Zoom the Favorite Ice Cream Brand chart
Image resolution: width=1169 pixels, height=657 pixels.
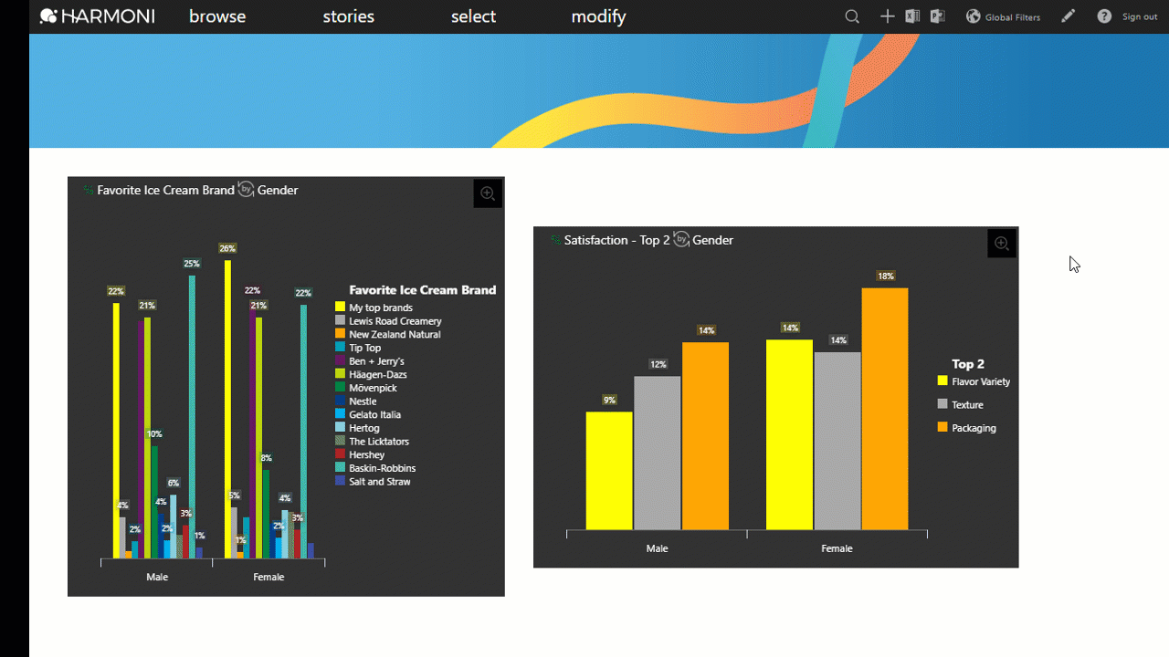point(488,193)
